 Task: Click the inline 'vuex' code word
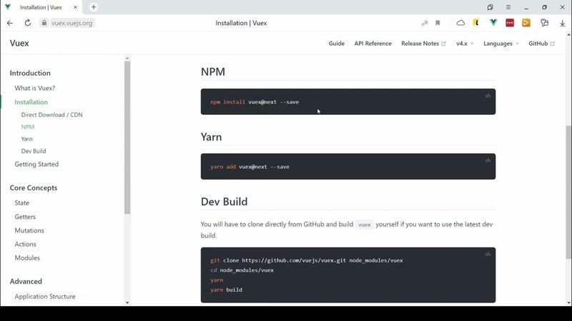click(365, 225)
